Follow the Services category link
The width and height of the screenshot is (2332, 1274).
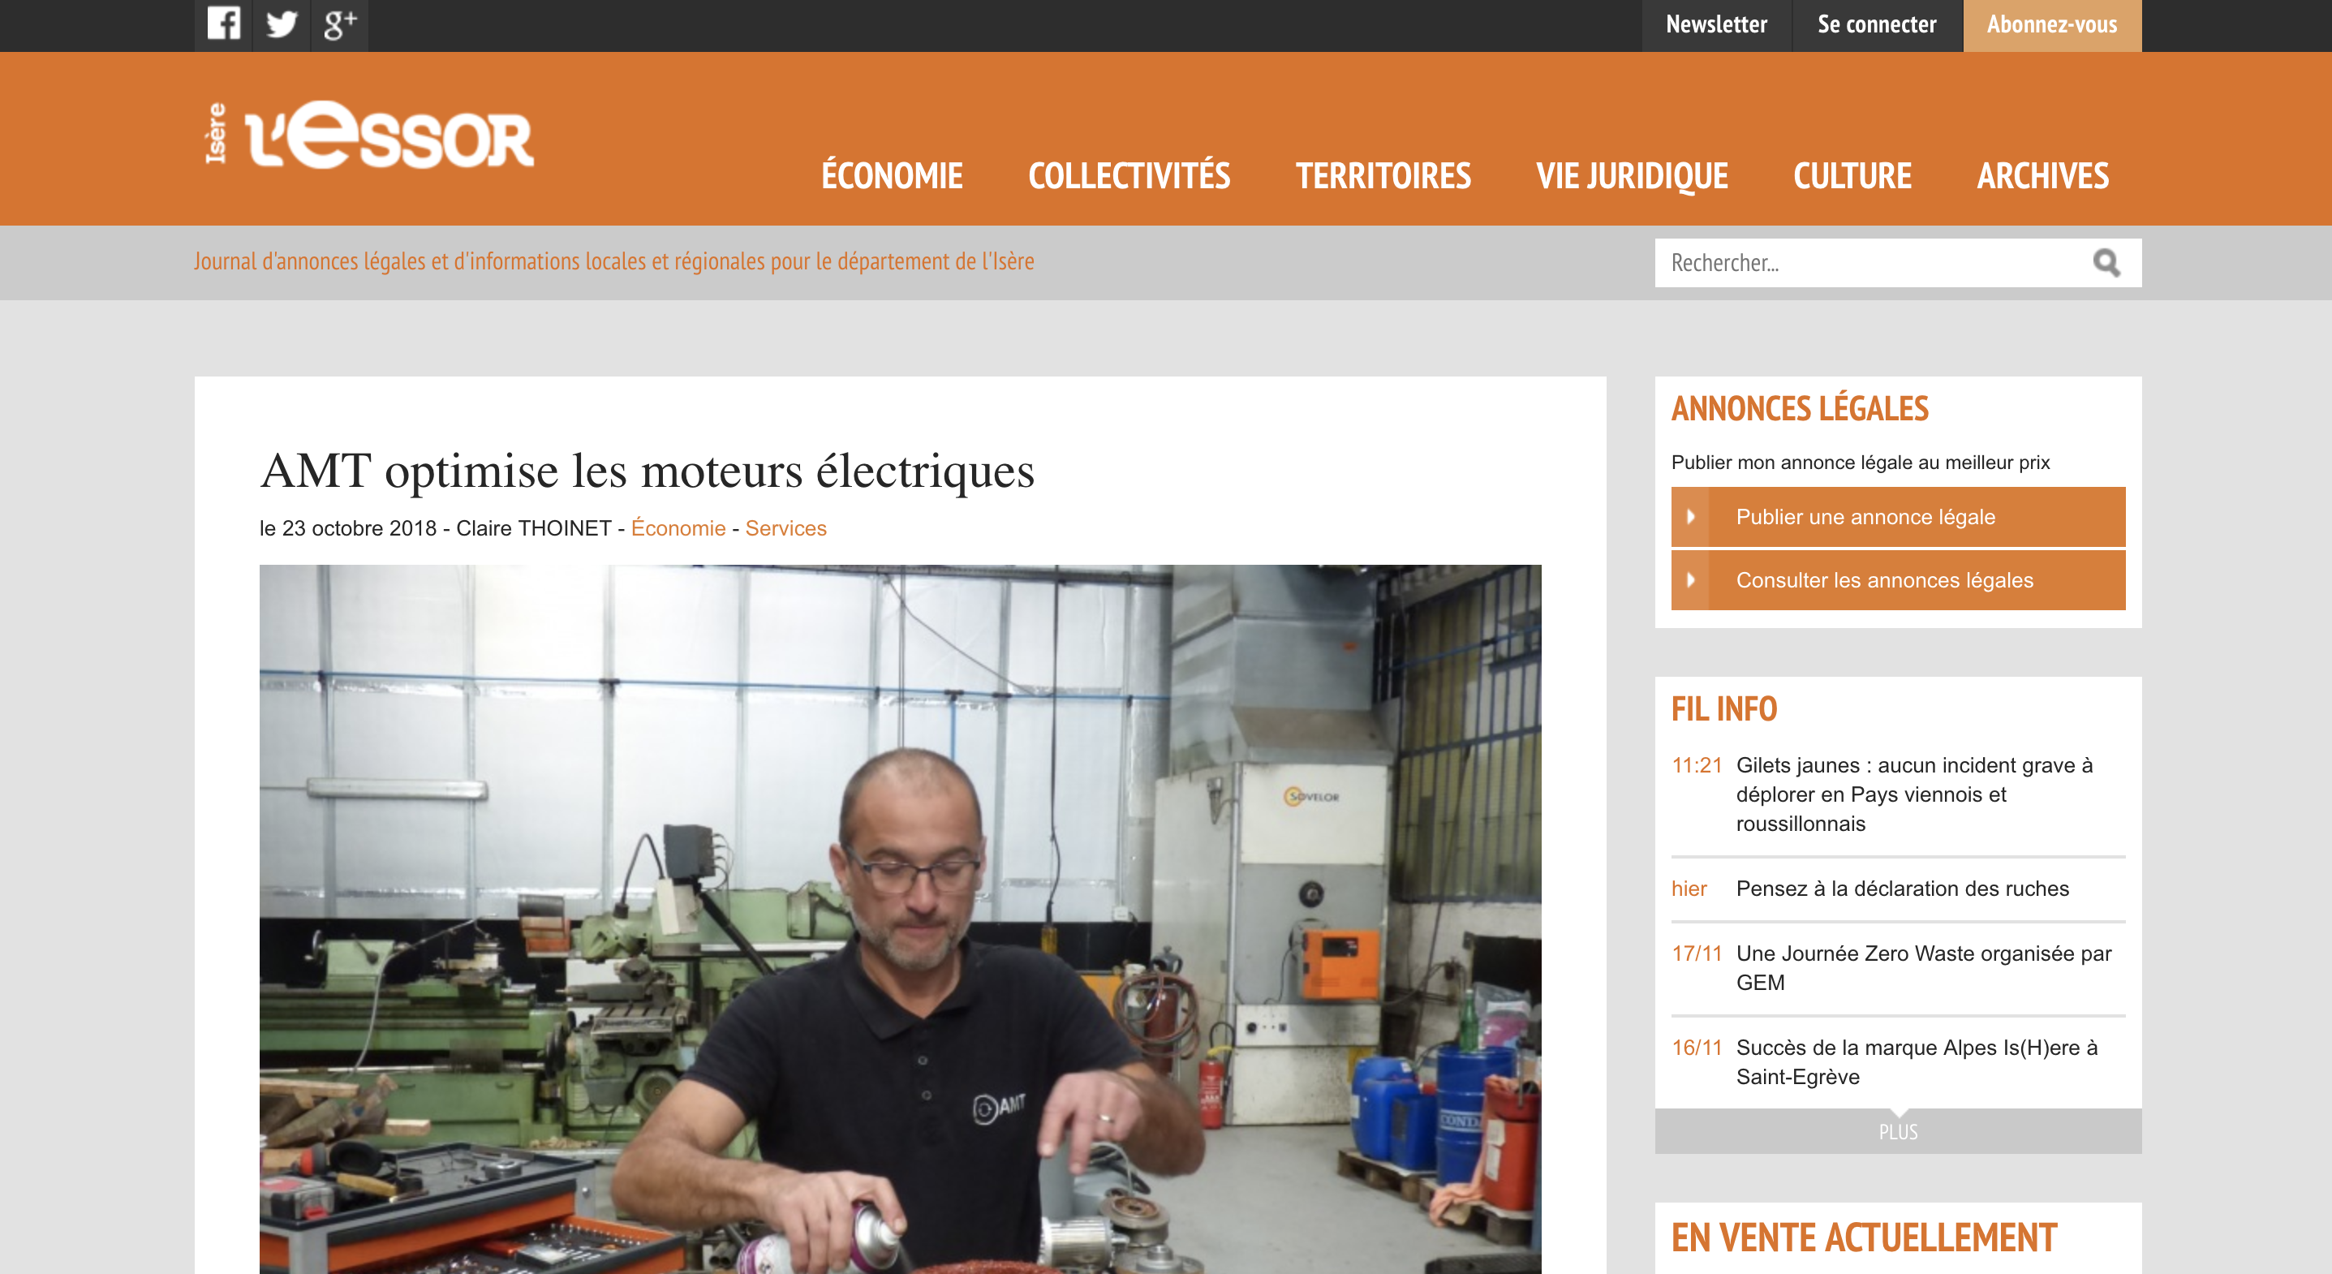coord(785,528)
